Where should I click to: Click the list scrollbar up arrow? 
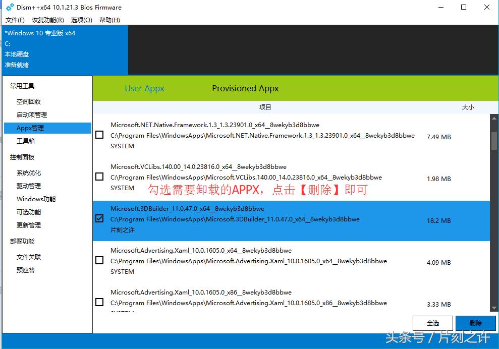pyautogui.click(x=494, y=119)
